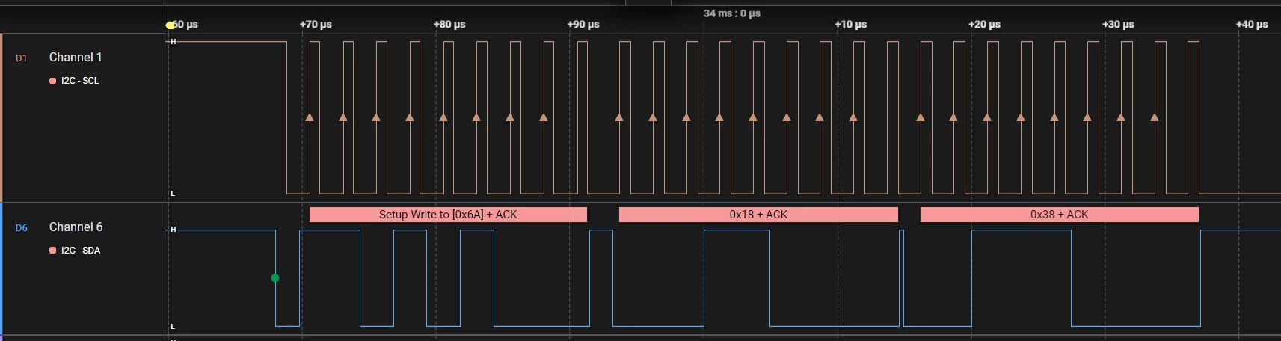This screenshot has width=1281, height=341.
Task: Click the pink square beside I2C - SCL
Action: click(52, 81)
